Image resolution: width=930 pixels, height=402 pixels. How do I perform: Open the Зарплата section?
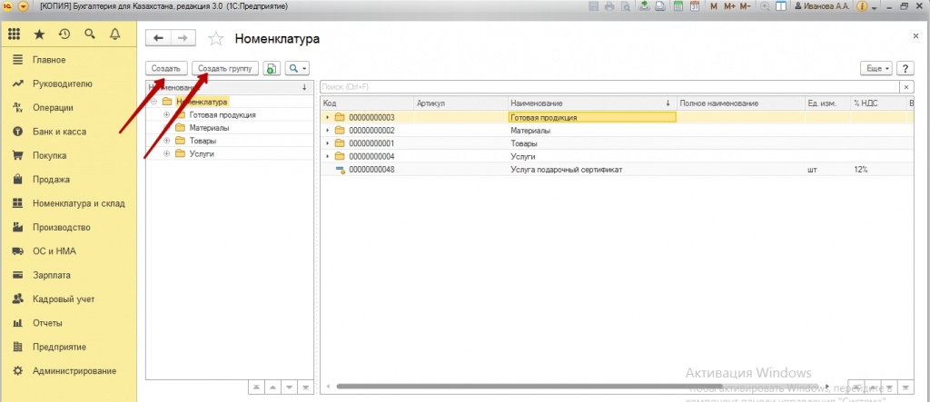tap(52, 275)
